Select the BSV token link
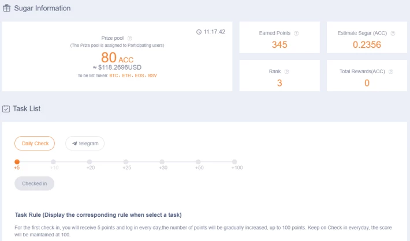Screen dimensions: 410x241 [x=152, y=76]
